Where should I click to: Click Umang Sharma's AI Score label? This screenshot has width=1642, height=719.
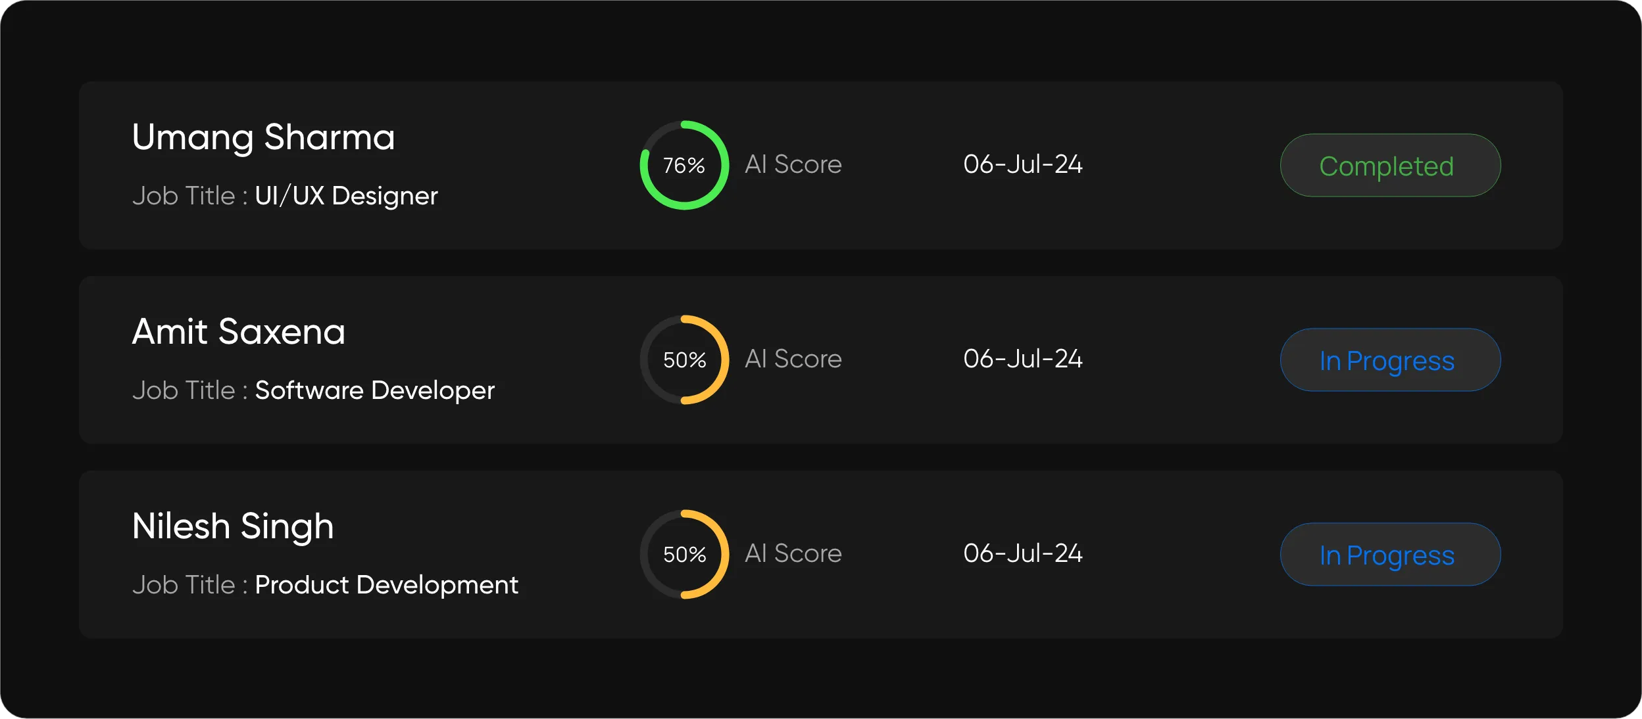click(793, 164)
